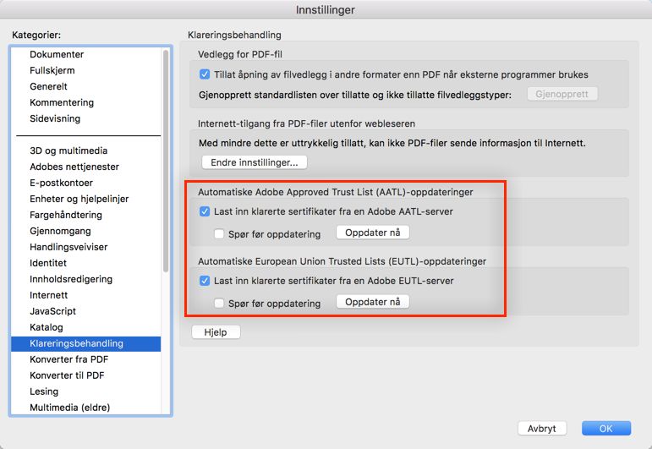Select Kommentering category
The width and height of the screenshot is (652, 449).
(x=86, y=102)
